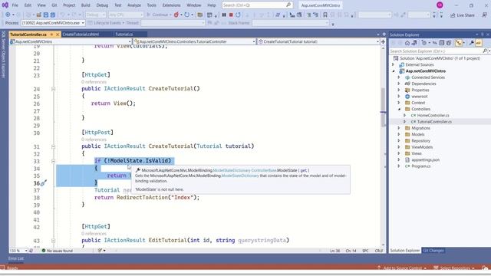491x276 pixels.
Task: Select the wwwroot item in Solution Explorer
Action: pyautogui.click(x=420, y=97)
